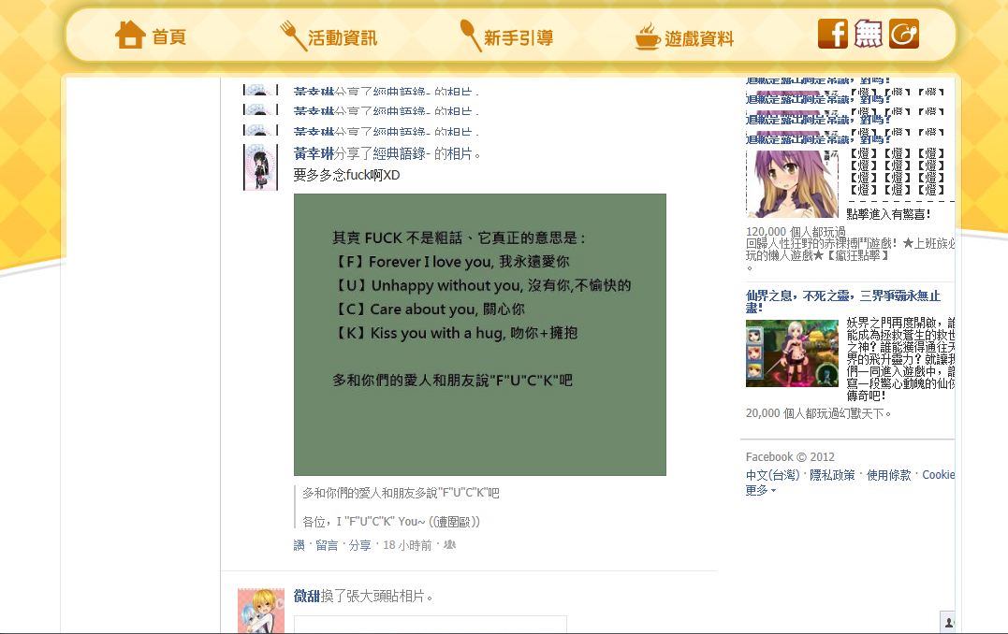Open 微甜's profile picture thumbnail
This screenshot has height=634, width=1008.
point(260,611)
